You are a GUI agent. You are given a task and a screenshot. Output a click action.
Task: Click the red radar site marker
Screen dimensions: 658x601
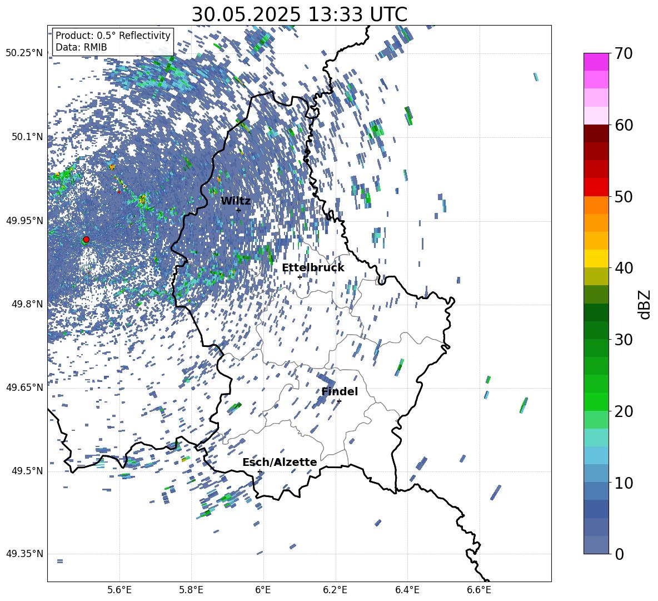[x=86, y=239]
